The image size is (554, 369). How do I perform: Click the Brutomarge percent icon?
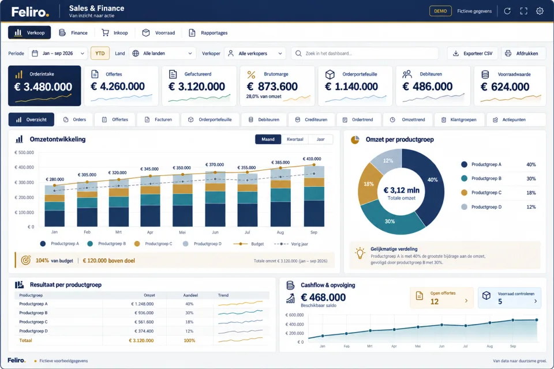[x=251, y=74]
